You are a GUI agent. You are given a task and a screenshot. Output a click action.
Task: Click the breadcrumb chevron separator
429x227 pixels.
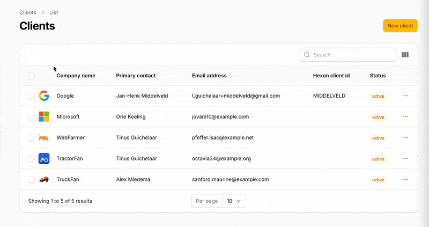(x=43, y=12)
